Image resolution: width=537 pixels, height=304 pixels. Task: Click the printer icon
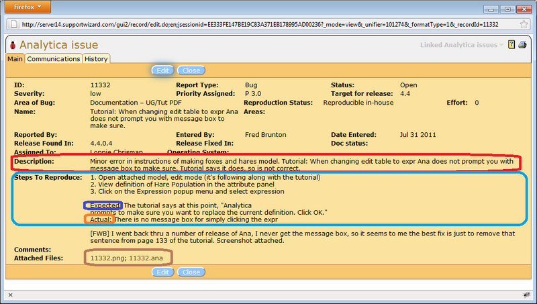522,44
